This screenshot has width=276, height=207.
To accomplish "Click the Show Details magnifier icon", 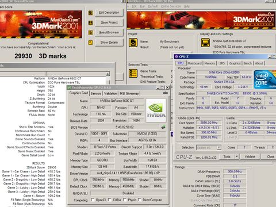I will tap(90, 43).
